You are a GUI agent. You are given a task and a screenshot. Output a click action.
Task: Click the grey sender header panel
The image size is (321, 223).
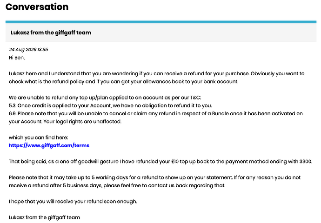coord(161,33)
